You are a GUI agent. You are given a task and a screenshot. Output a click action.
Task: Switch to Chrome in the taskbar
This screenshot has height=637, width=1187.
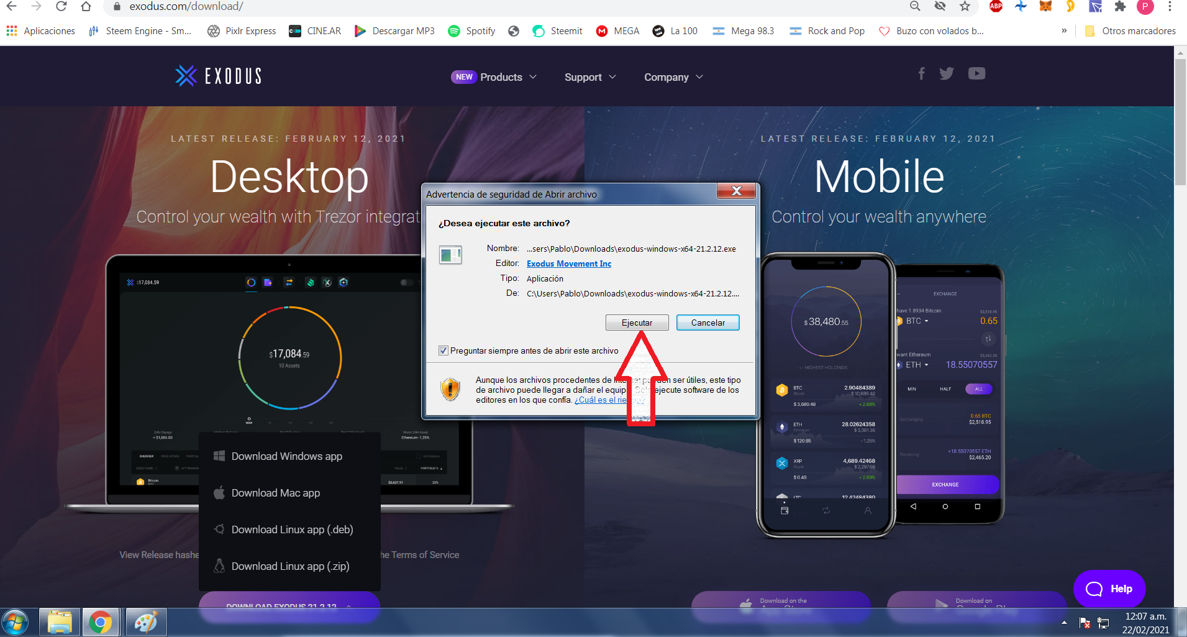101,623
